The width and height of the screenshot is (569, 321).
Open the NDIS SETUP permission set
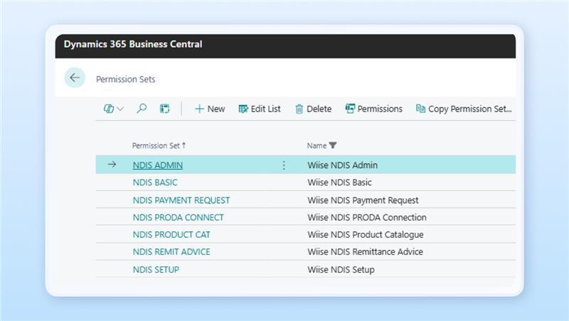[x=156, y=270]
